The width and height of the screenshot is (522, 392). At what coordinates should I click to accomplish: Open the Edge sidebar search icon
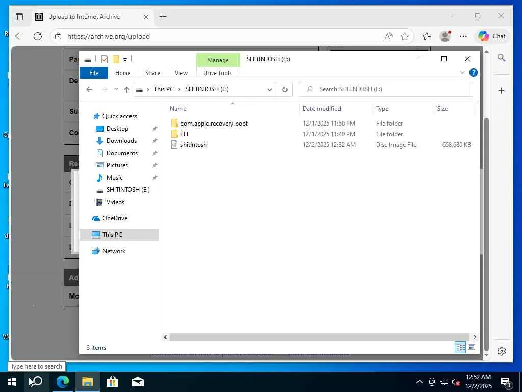pos(502,58)
